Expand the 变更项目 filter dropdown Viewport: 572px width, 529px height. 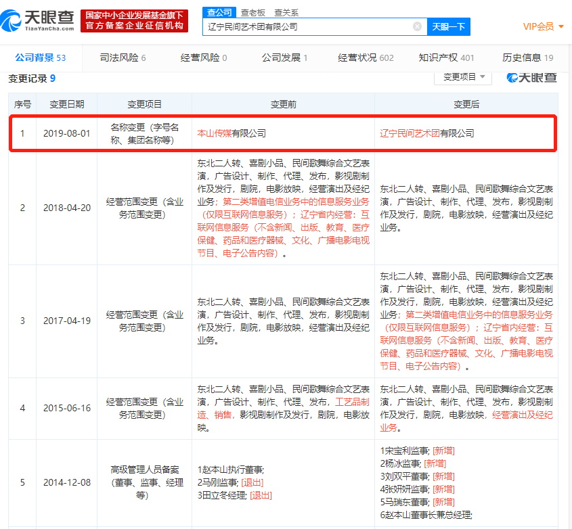pyautogui.click(x=463, y=77)
